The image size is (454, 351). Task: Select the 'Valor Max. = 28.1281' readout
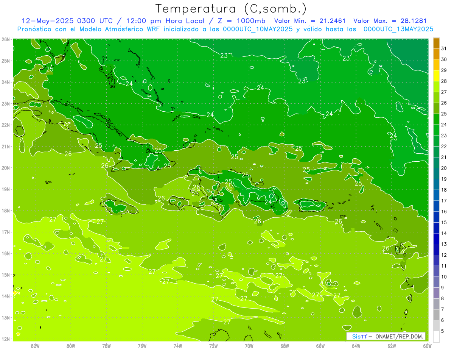[x=390, y=21]
